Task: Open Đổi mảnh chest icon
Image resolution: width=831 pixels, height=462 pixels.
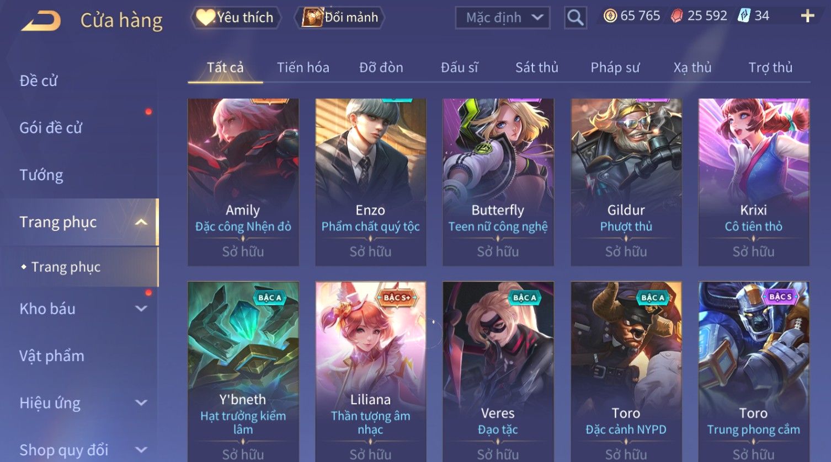Action: [312, 18]
